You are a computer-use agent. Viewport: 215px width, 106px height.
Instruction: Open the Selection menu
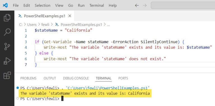click(x=43, y=6)
